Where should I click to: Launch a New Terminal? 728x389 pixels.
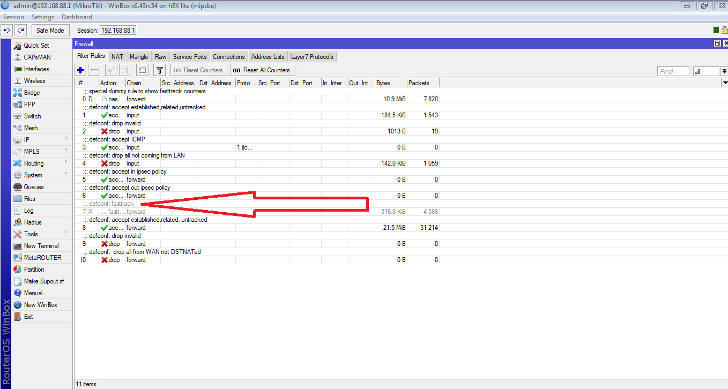tap(41, 246)
